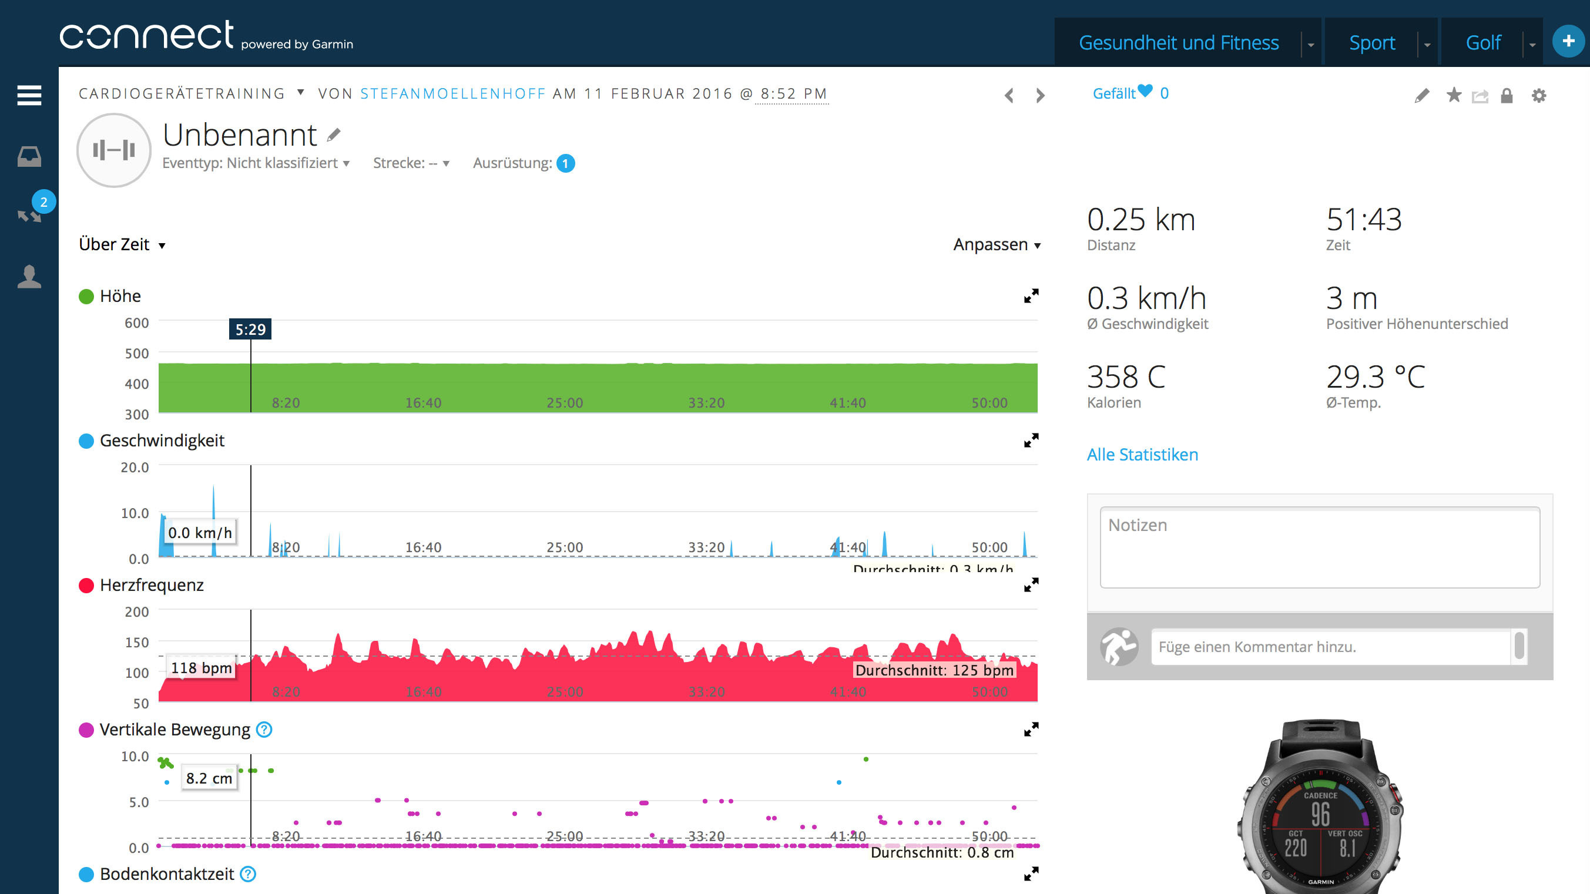Open Alle Statistiken link

coord(1142,455)
